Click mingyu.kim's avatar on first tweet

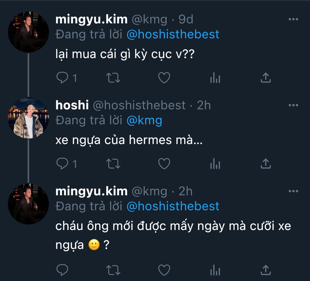click(x=28, y=32)
